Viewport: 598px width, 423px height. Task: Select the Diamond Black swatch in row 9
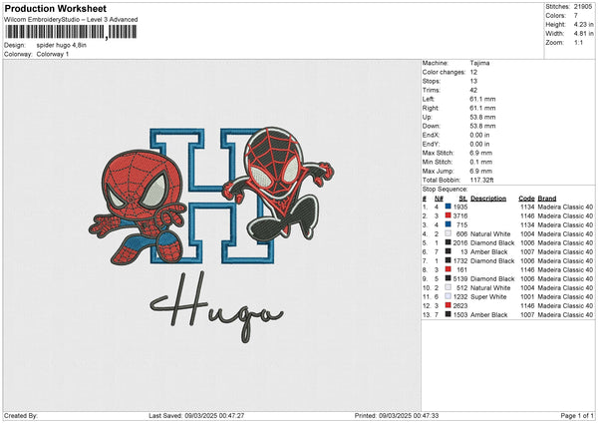click(x=448, y=278)
